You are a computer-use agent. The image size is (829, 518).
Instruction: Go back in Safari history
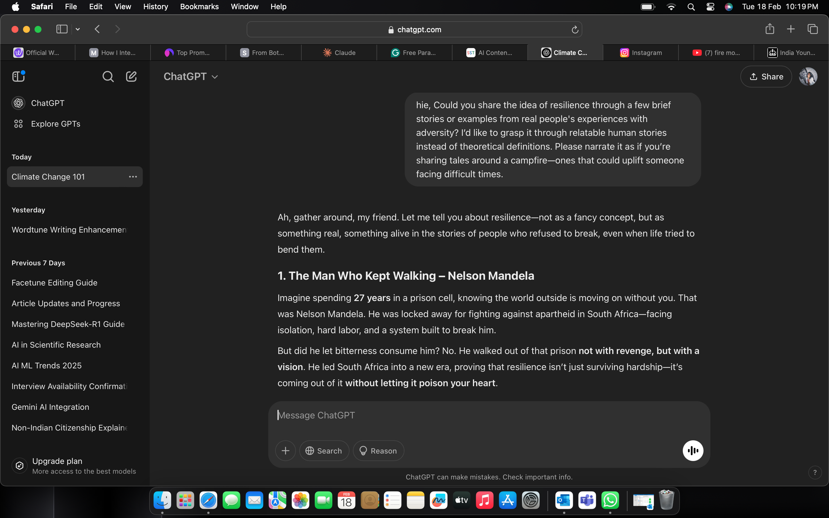coord(97,29)
